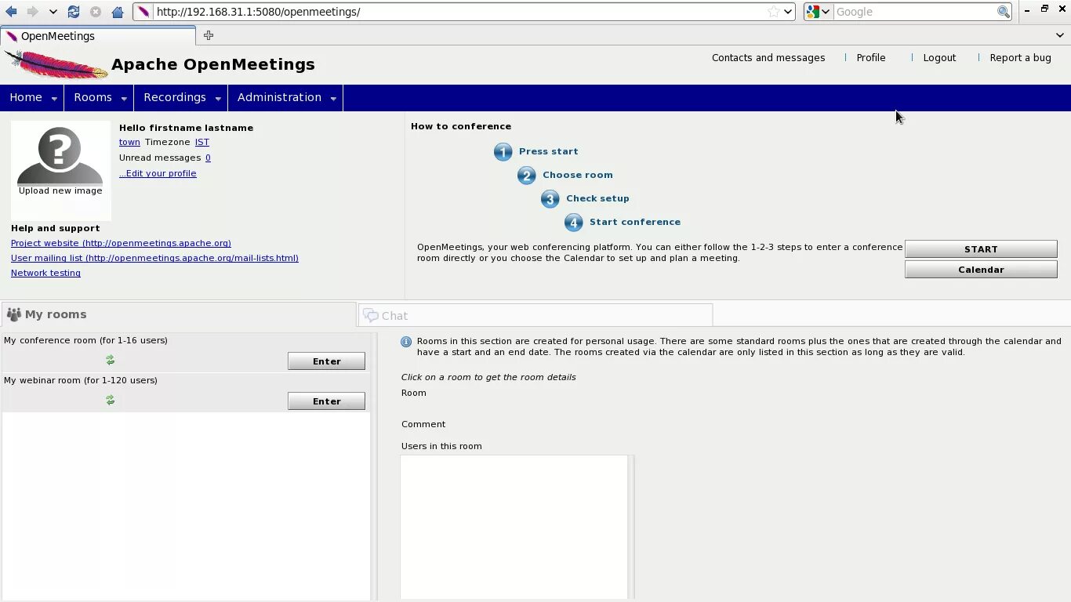The image size is (1071, 602).
Task: Click the browser stop loading icon
Action: [x=96, y=12]
